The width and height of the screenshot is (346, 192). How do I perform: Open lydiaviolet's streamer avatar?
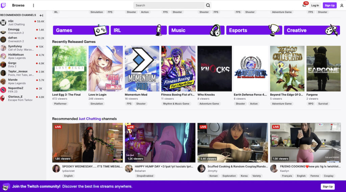pyautogui.click(x=56, y=169)
